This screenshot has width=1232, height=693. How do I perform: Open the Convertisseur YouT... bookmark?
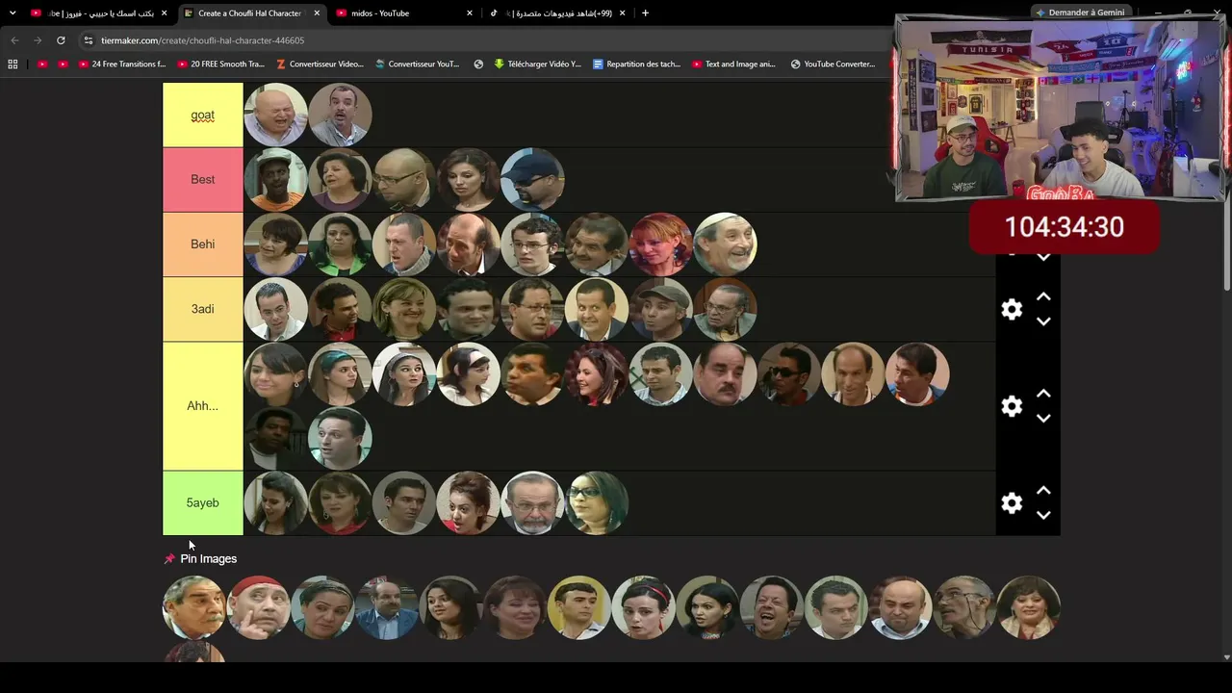(418, 64)
